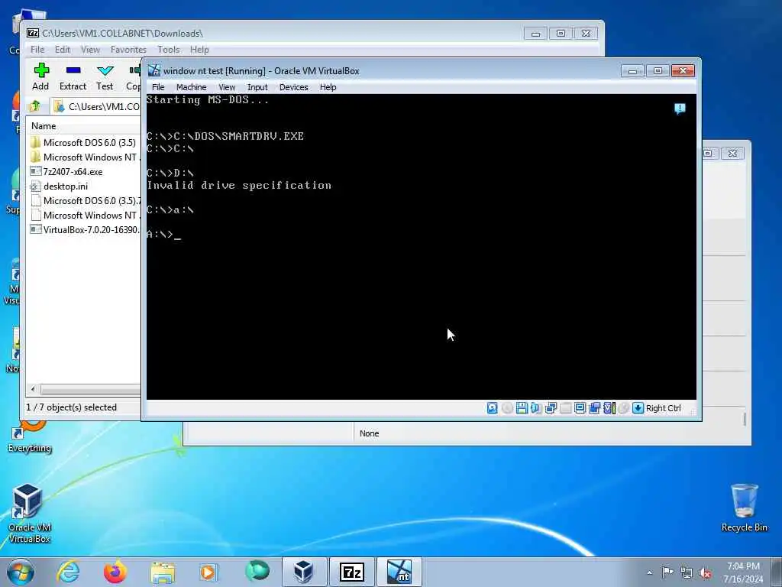Select the Everything desktop shortcut

point(30,436)
